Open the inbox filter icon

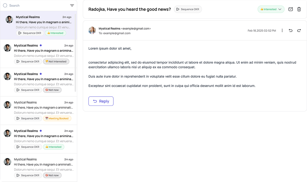tap(72, 5)
